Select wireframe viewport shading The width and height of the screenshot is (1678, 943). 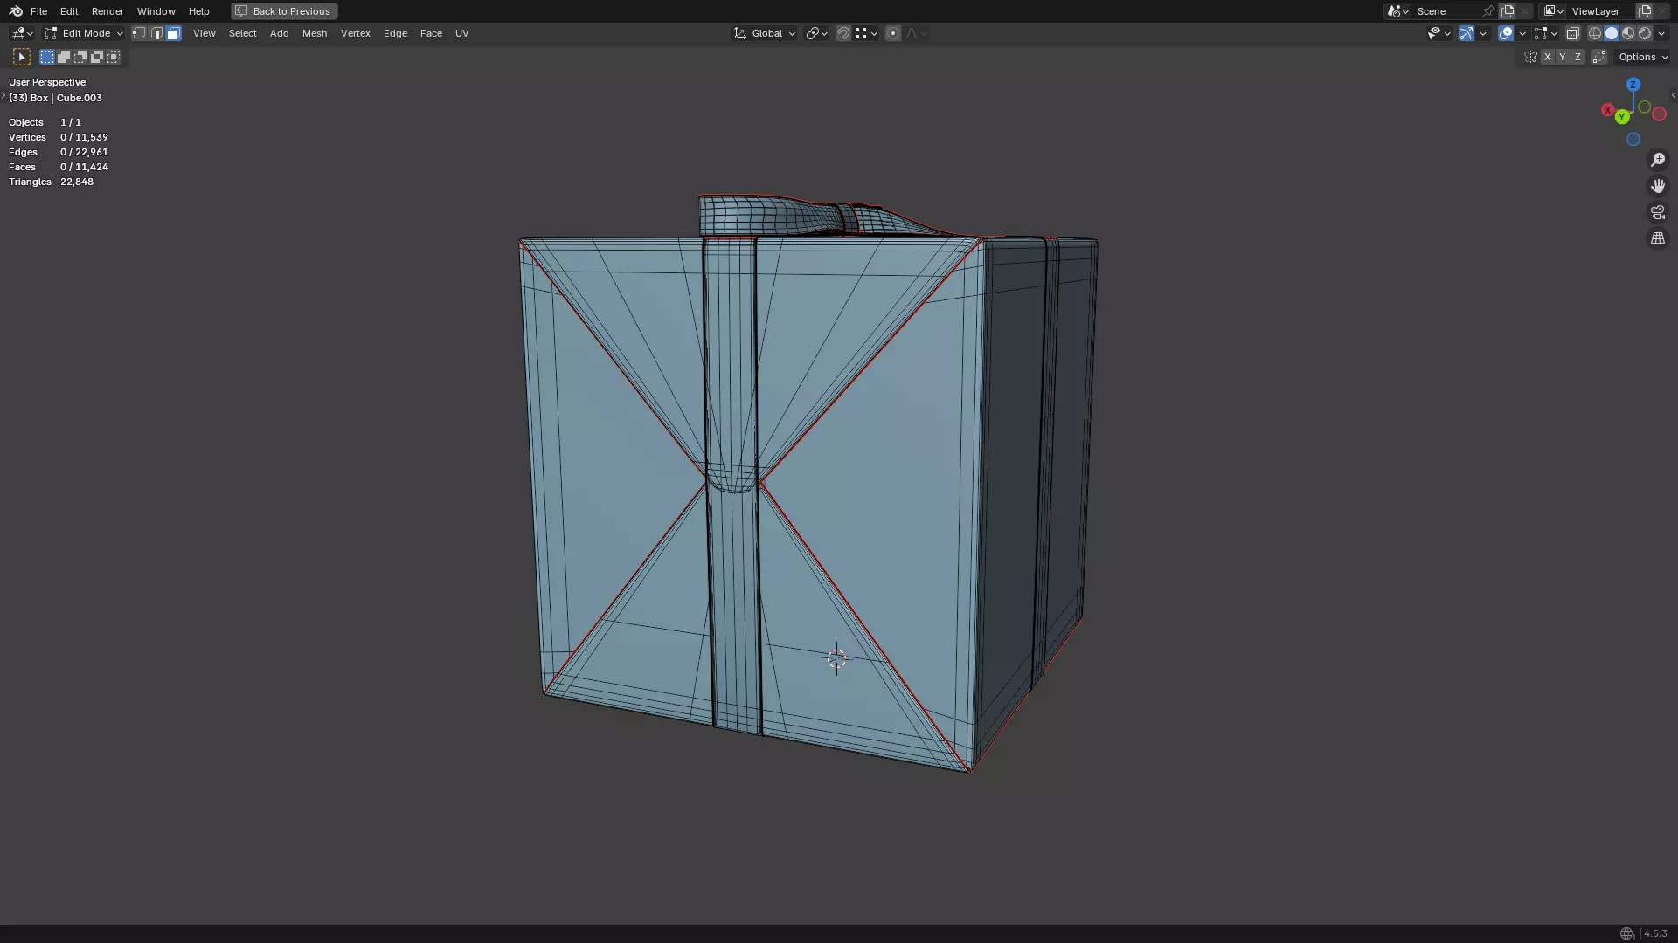(x=1595, y=33)
